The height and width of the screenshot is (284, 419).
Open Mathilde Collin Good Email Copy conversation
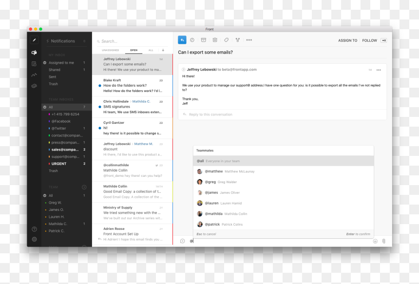click(133, 191)
